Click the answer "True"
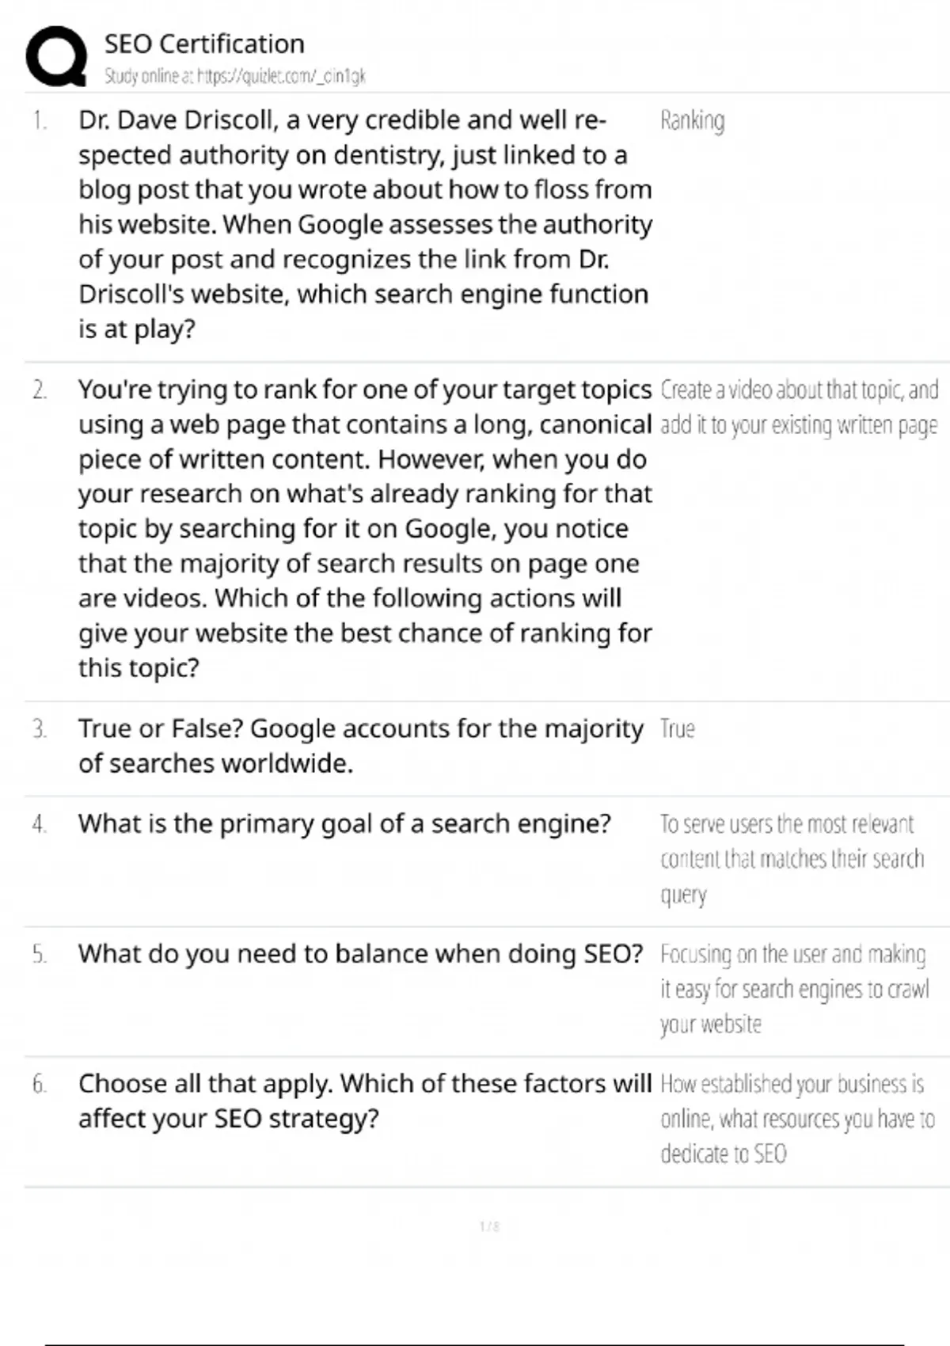 coord(677,729)
